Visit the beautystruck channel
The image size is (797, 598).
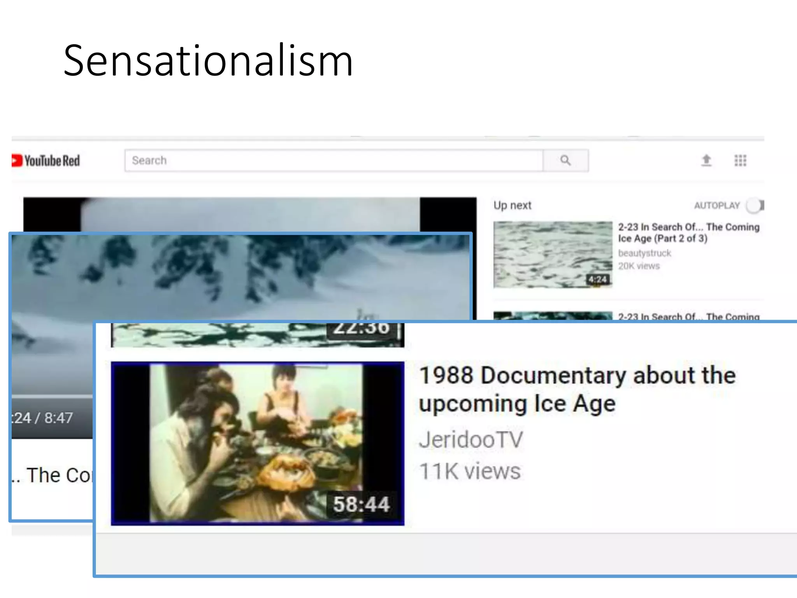point(644,253)
